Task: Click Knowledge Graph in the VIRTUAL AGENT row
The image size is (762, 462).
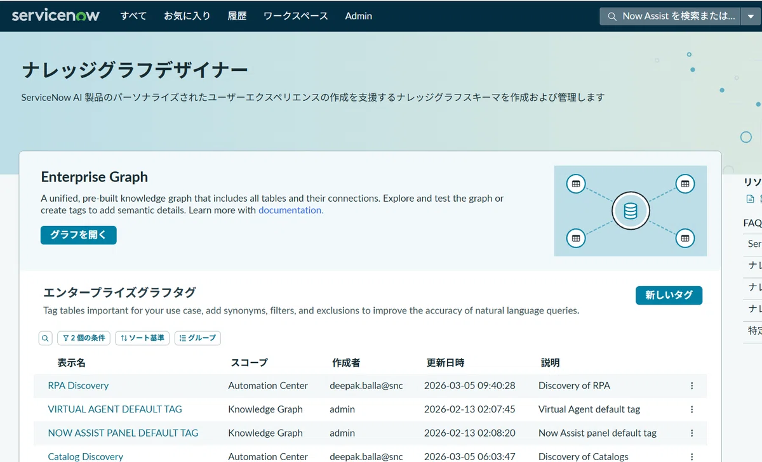Action: (265, 409)
